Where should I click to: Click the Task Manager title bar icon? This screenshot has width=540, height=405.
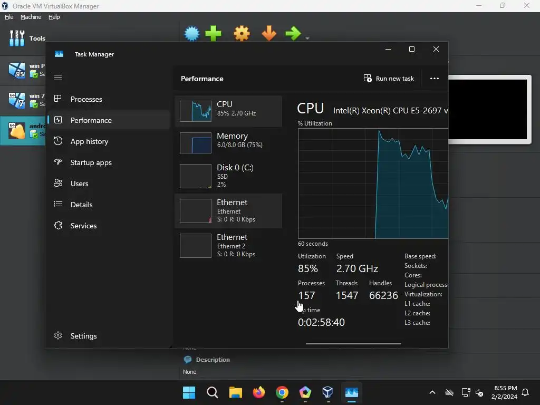tap(59, 54)
